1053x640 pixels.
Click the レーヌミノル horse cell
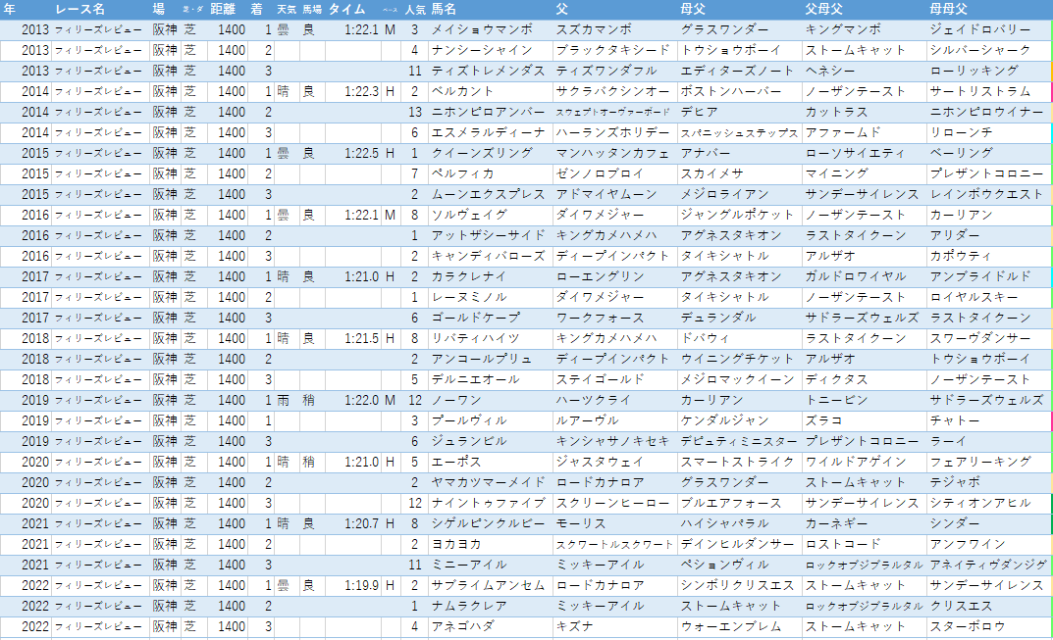click(491, 297)
